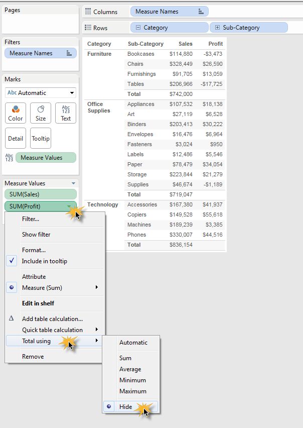Select the Measure Values text pill

click(x=46, y=158)
